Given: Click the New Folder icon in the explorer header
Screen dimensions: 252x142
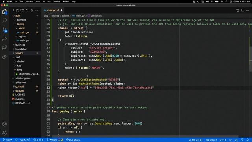Looking at the screenshot, I should [22, 10].
